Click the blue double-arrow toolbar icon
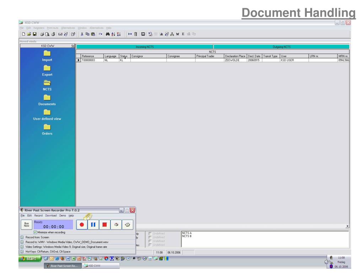The image size is (364, 273). (130, 34)
